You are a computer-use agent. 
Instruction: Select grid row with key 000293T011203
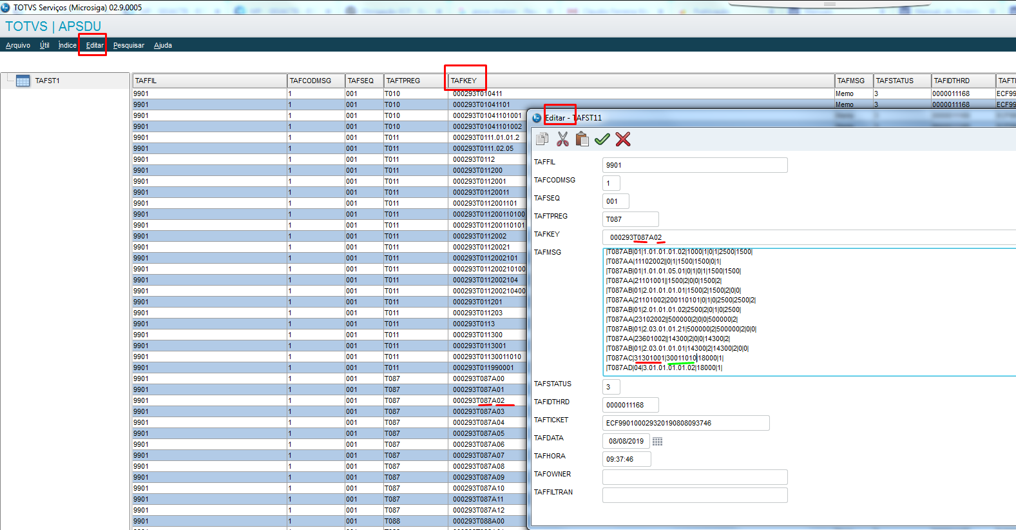(329, 313)
